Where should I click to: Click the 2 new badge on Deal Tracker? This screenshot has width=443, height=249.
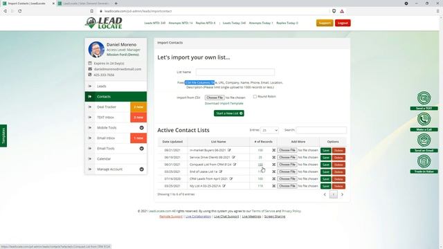138,107
